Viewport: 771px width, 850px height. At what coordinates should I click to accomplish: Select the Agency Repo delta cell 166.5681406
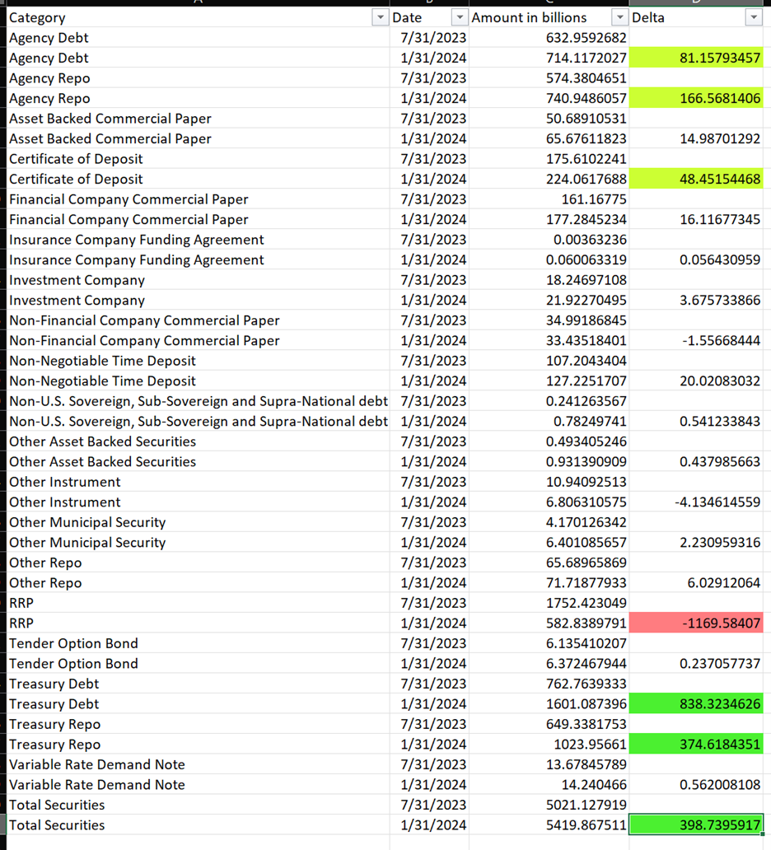(696, 98)
